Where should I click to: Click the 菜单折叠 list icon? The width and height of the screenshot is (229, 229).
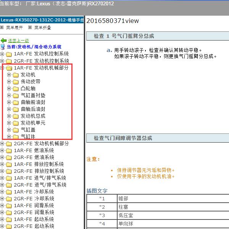point(30,28)
